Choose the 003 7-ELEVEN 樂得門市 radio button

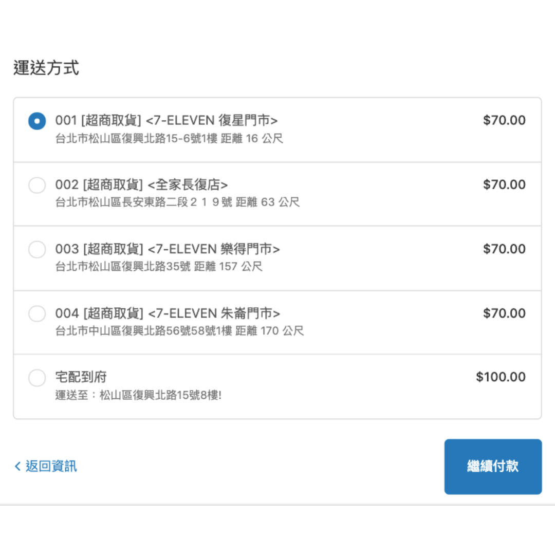pyautogui.click(x=37, y=250)
